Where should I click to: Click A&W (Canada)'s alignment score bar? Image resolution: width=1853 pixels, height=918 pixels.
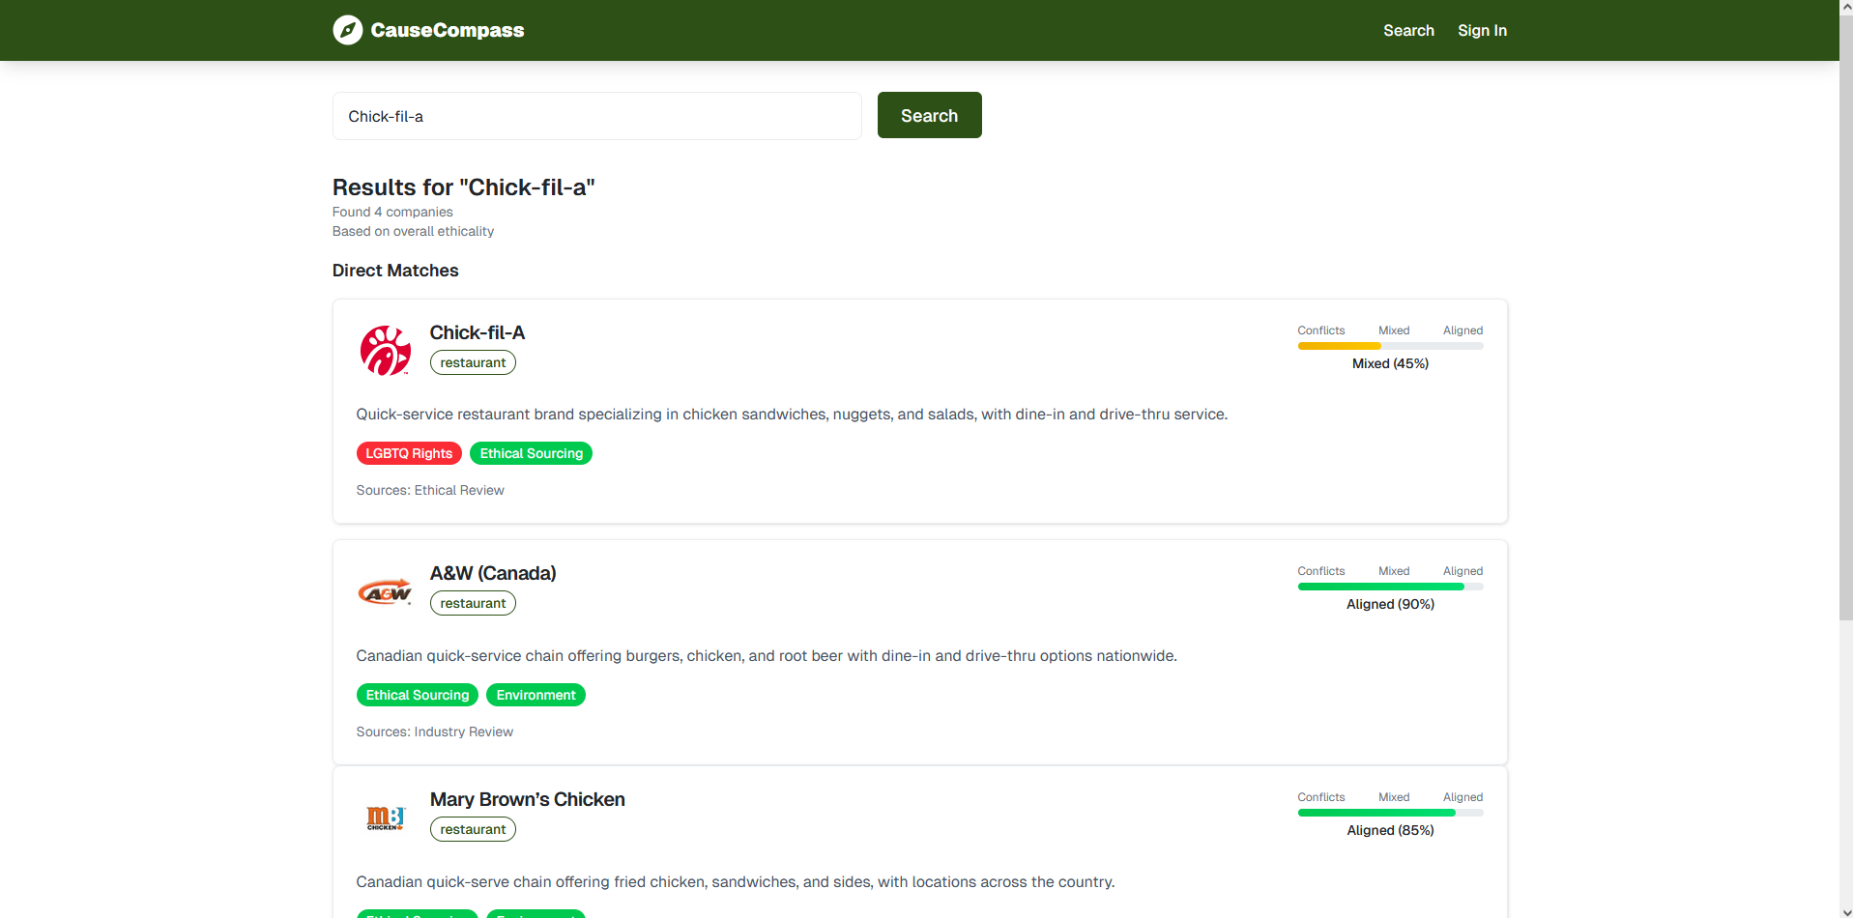pyautogui.click(x=1390, y=587)
